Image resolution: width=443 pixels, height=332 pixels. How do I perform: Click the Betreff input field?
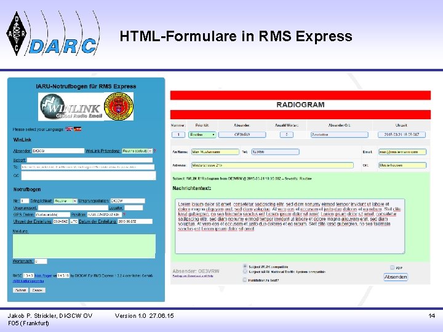(90, 160)
